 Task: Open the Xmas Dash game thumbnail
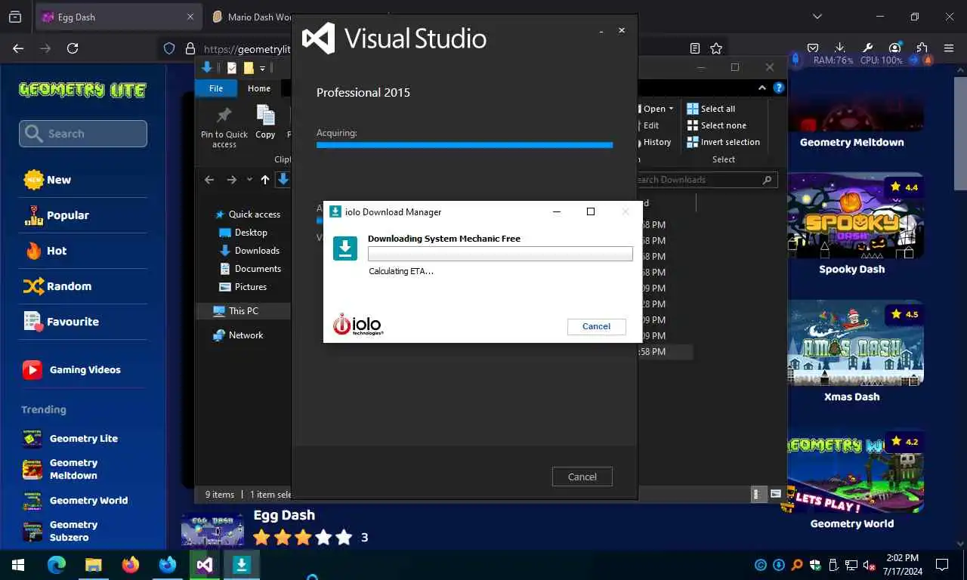point(855,344)
